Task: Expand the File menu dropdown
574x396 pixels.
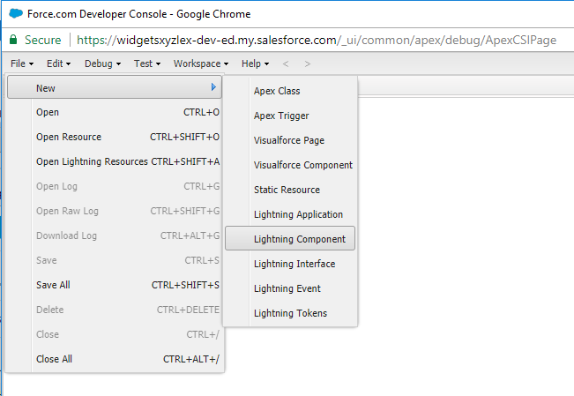Action: click(x=22, y=64)
